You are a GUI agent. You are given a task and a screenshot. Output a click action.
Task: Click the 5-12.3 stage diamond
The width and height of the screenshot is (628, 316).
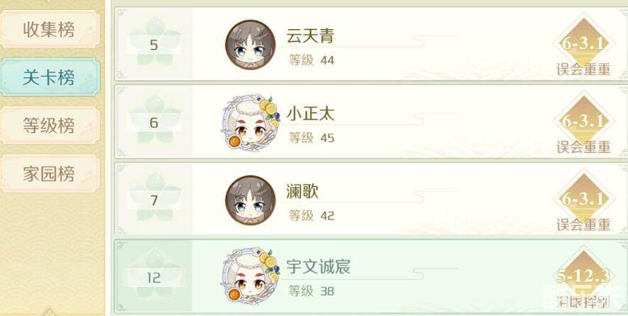click(x=583, y=276)
